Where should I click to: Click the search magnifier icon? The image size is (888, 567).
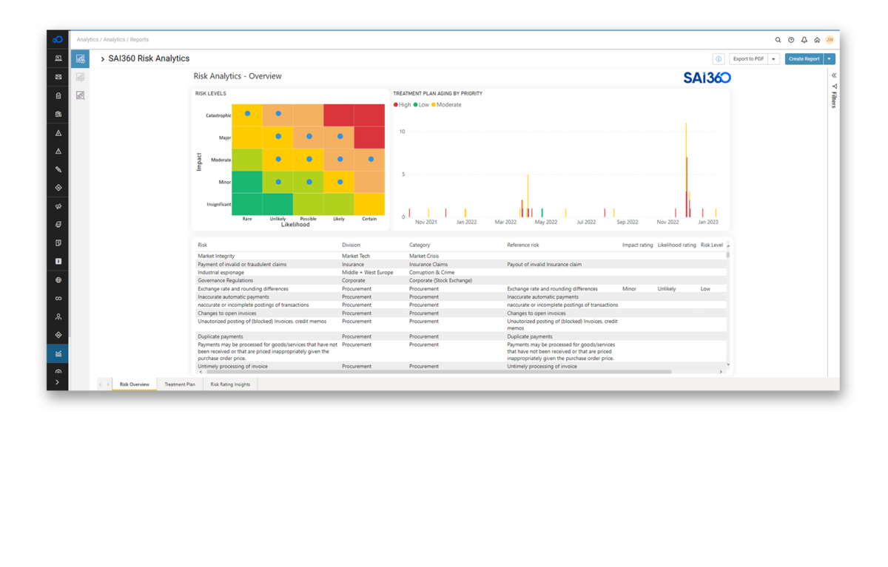[x=778, y=40]
